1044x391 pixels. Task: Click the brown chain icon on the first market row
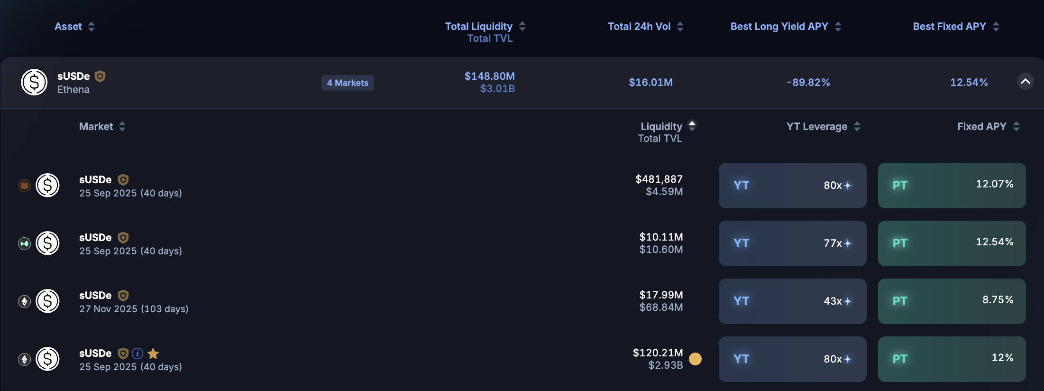(24, 186)
